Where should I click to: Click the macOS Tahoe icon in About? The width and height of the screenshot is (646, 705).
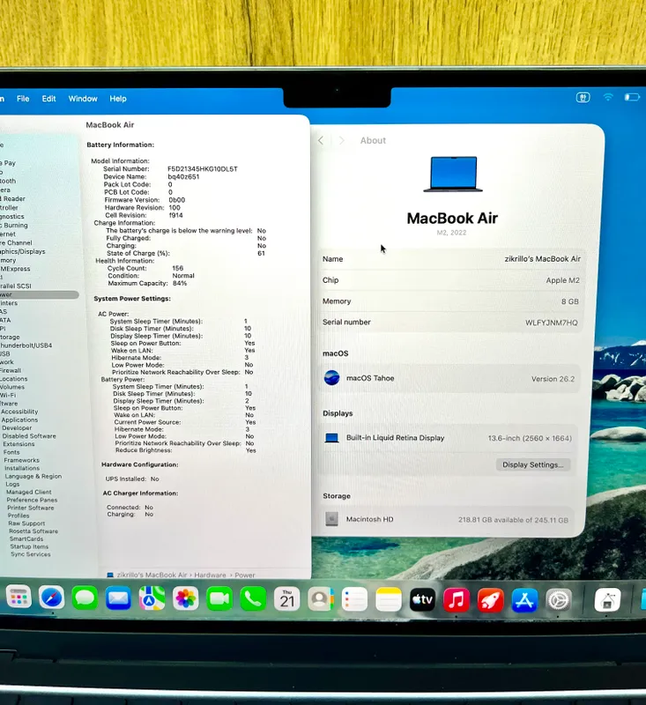pos(331,378)
